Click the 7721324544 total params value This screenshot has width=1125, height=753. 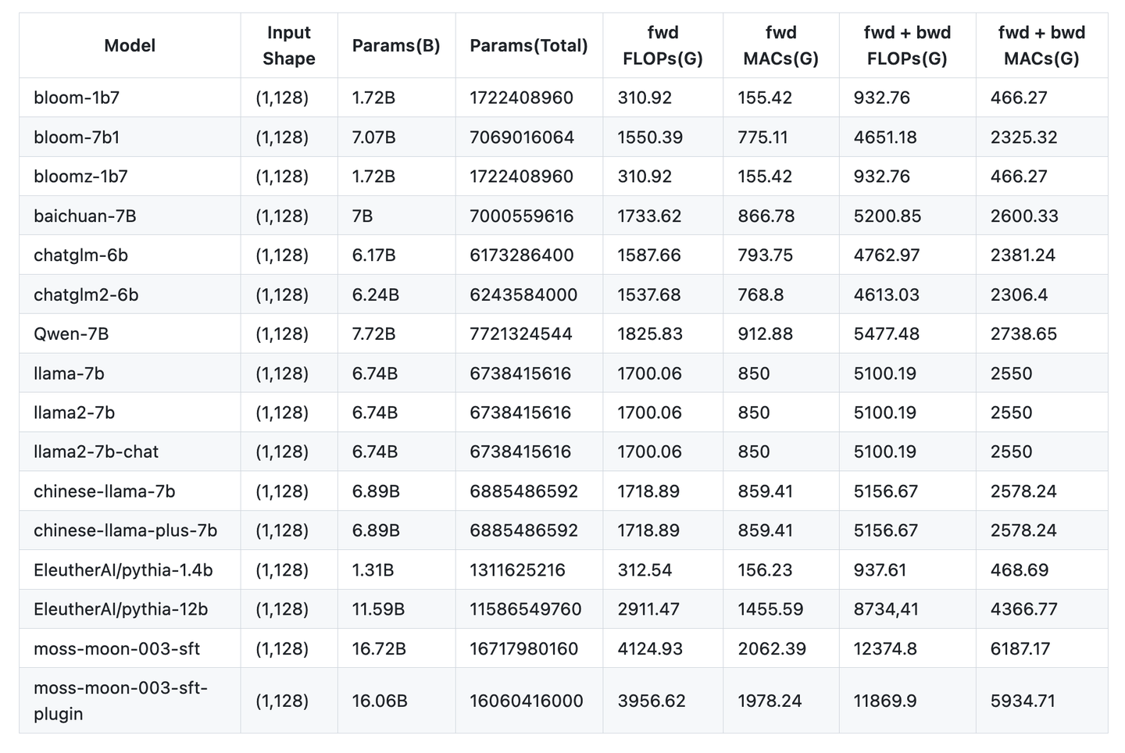click(x=521, y=334)
